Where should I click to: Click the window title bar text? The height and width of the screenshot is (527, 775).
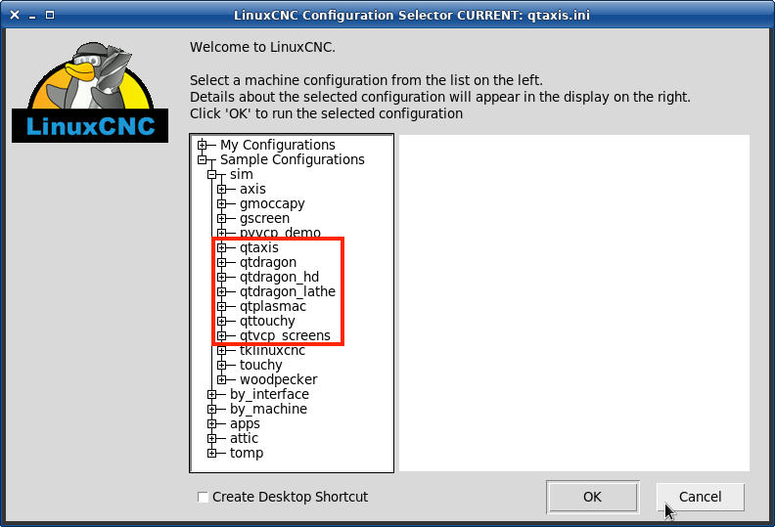pos(412,15)
